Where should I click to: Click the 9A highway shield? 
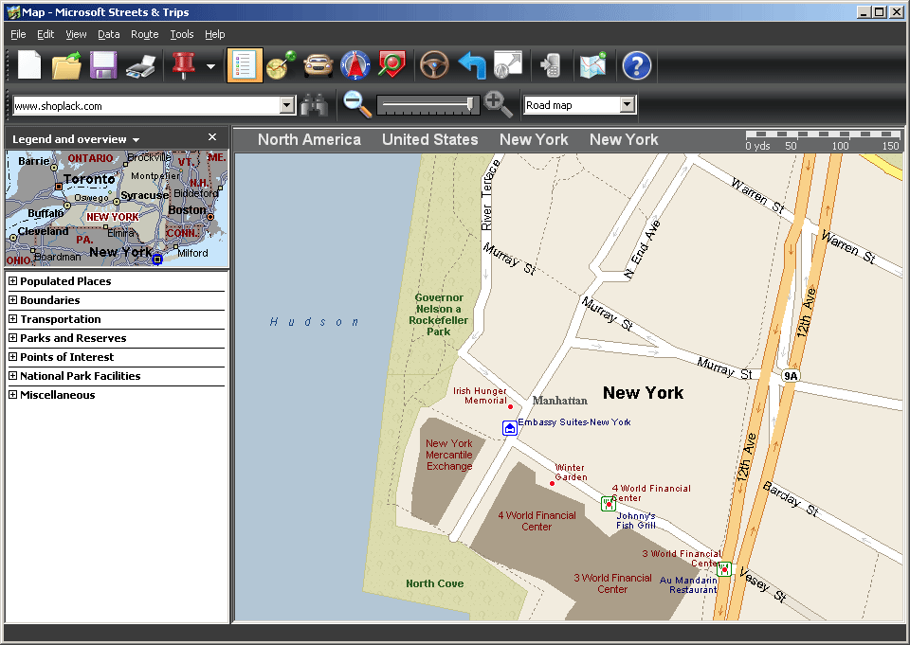point(791,376)
